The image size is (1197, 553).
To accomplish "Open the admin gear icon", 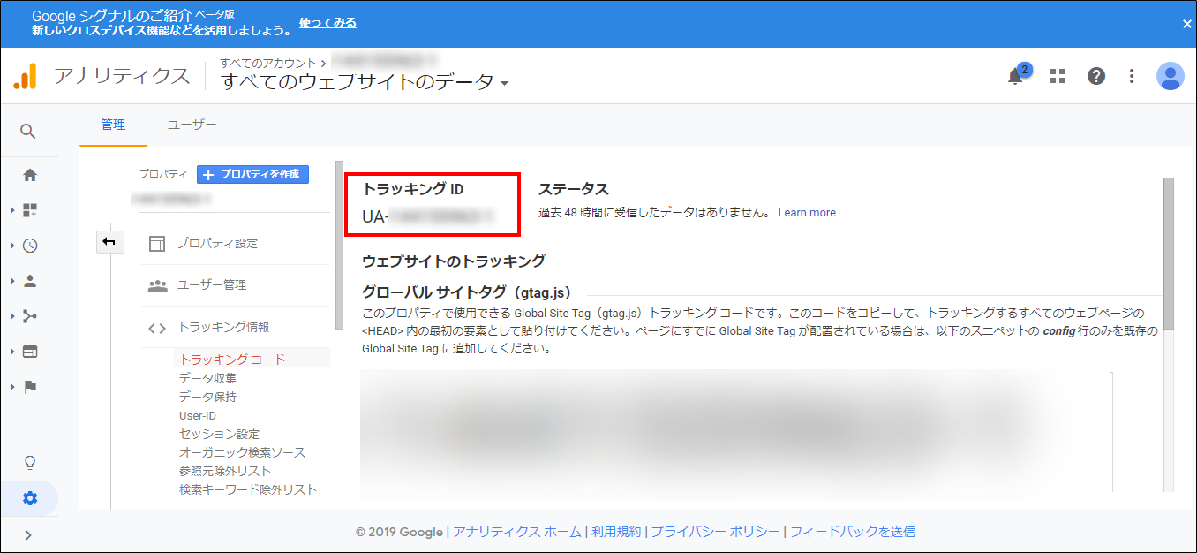I will click(x=30, y=498).
